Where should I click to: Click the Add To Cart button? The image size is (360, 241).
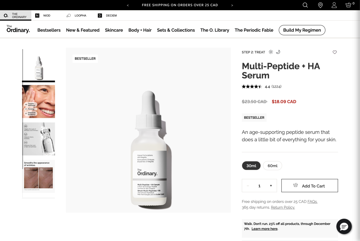309,186
